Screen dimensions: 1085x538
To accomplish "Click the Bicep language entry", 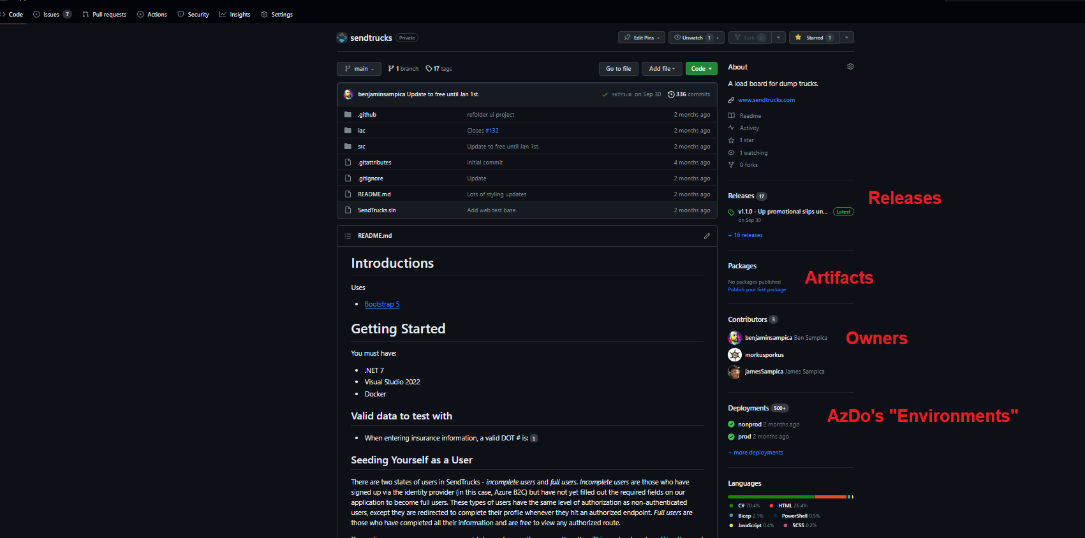I will point(746,516).
